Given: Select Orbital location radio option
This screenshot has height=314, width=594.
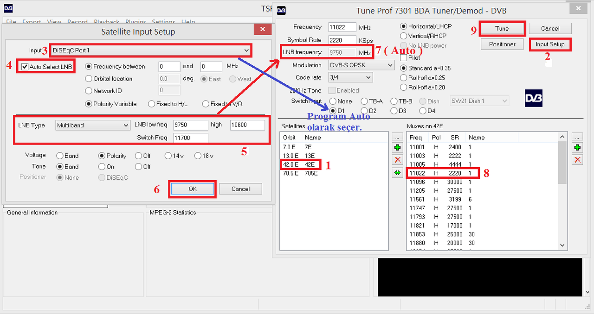Looking at the screenshot, I should coord(89,79).
